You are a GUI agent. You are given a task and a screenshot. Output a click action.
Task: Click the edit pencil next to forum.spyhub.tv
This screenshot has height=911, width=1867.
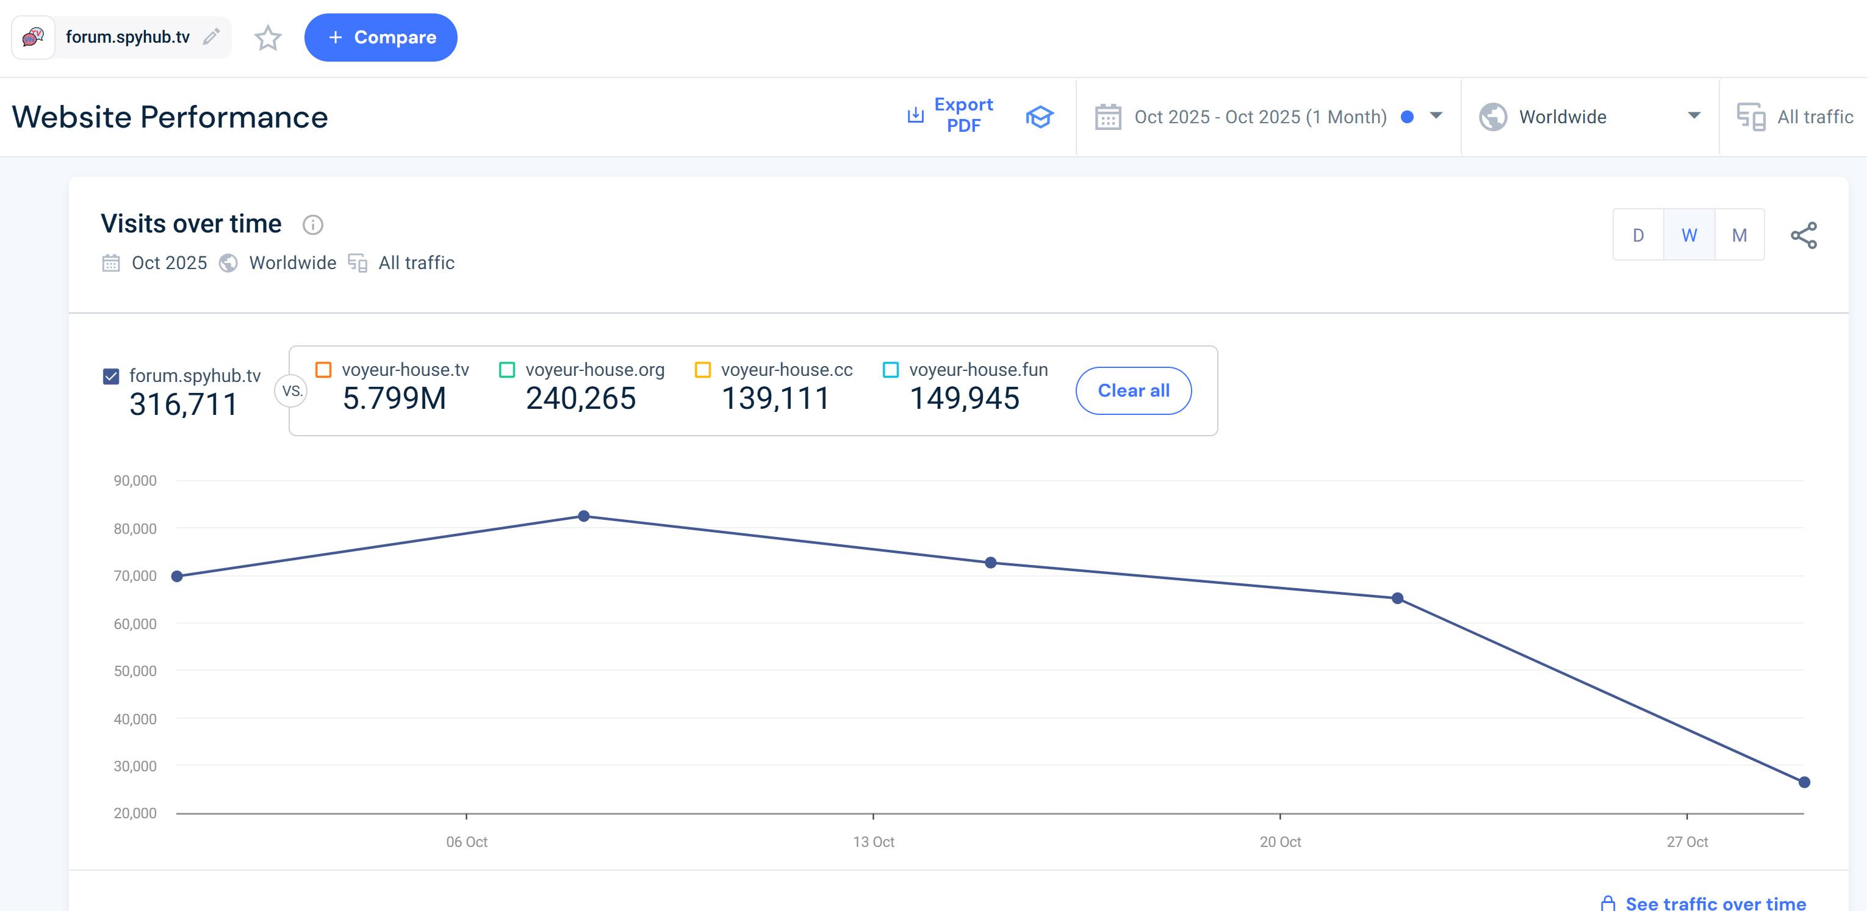(211, 37)
